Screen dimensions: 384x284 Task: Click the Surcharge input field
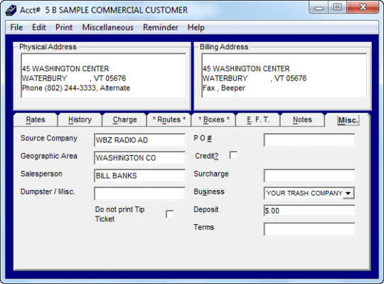coord(309,175)
